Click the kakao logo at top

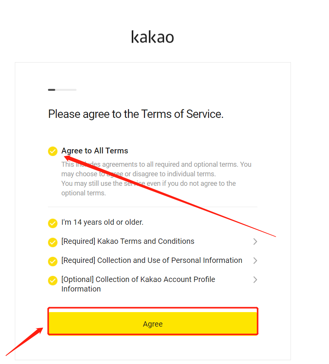coord(152,37)
